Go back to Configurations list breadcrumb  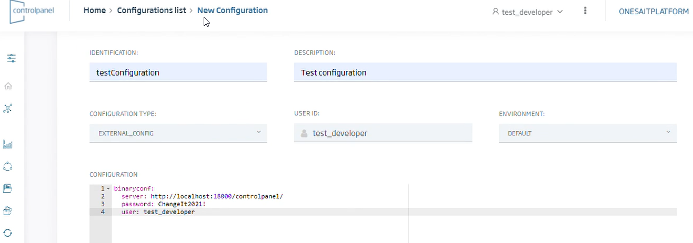pos(152,10)
